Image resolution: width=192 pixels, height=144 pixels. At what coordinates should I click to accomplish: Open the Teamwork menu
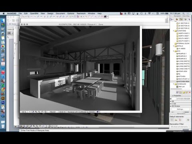point(81,14)
